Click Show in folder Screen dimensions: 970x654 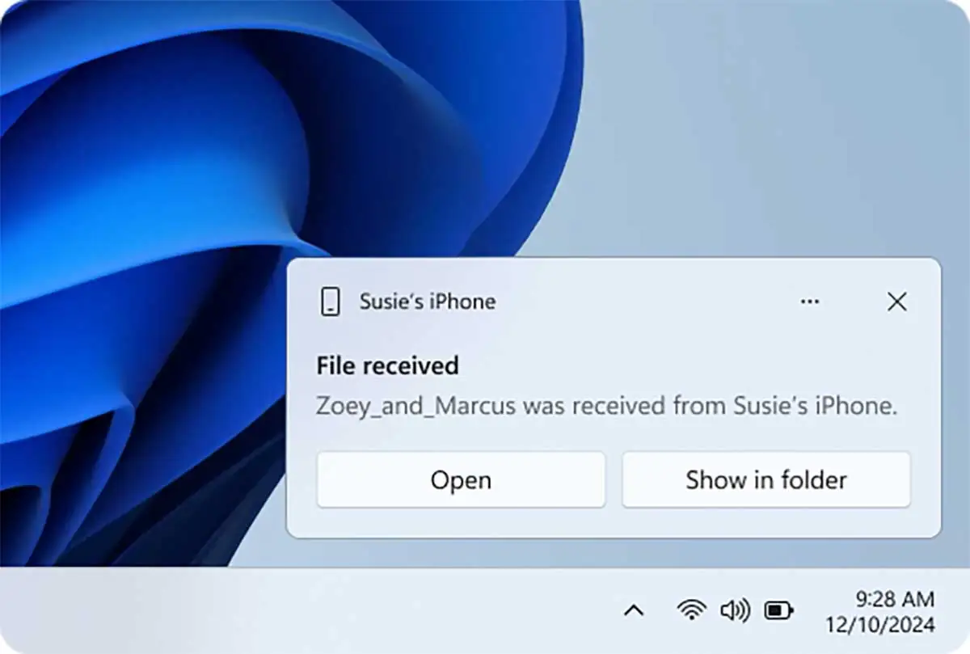[765, 479]
